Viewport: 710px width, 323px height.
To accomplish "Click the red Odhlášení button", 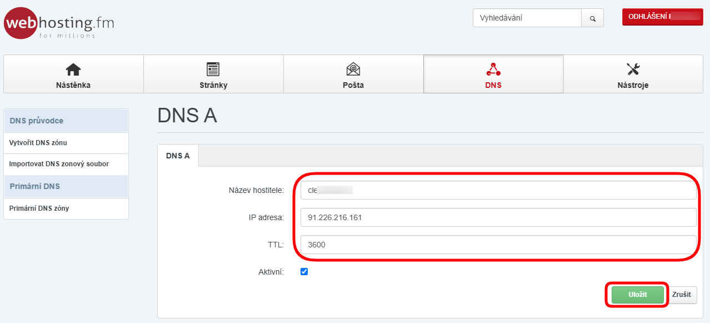I will [x=662, y=17].
